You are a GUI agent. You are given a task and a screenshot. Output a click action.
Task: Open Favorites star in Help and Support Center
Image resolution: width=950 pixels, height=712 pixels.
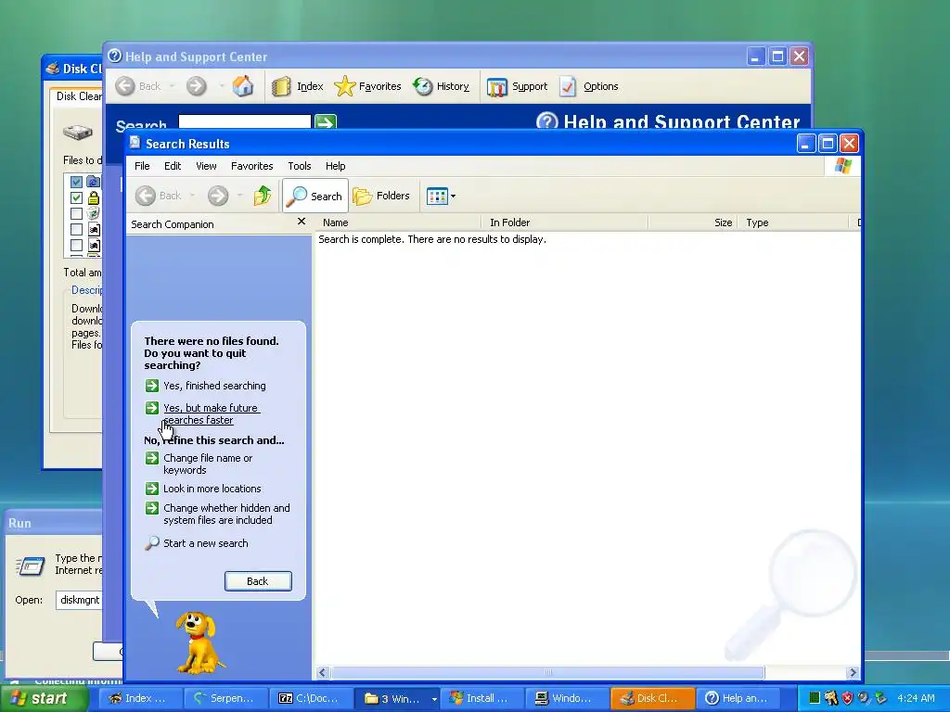pos(367,86)
